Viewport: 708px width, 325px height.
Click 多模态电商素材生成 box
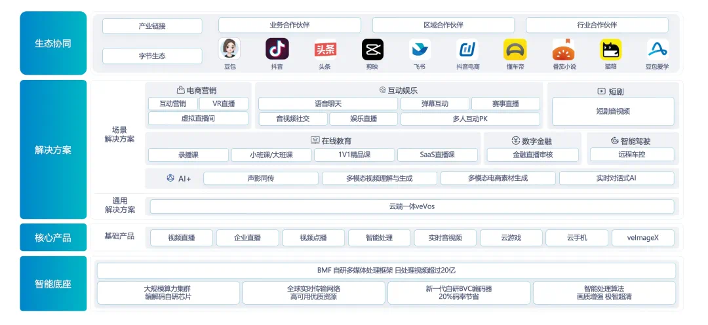[x=498, y=178]
